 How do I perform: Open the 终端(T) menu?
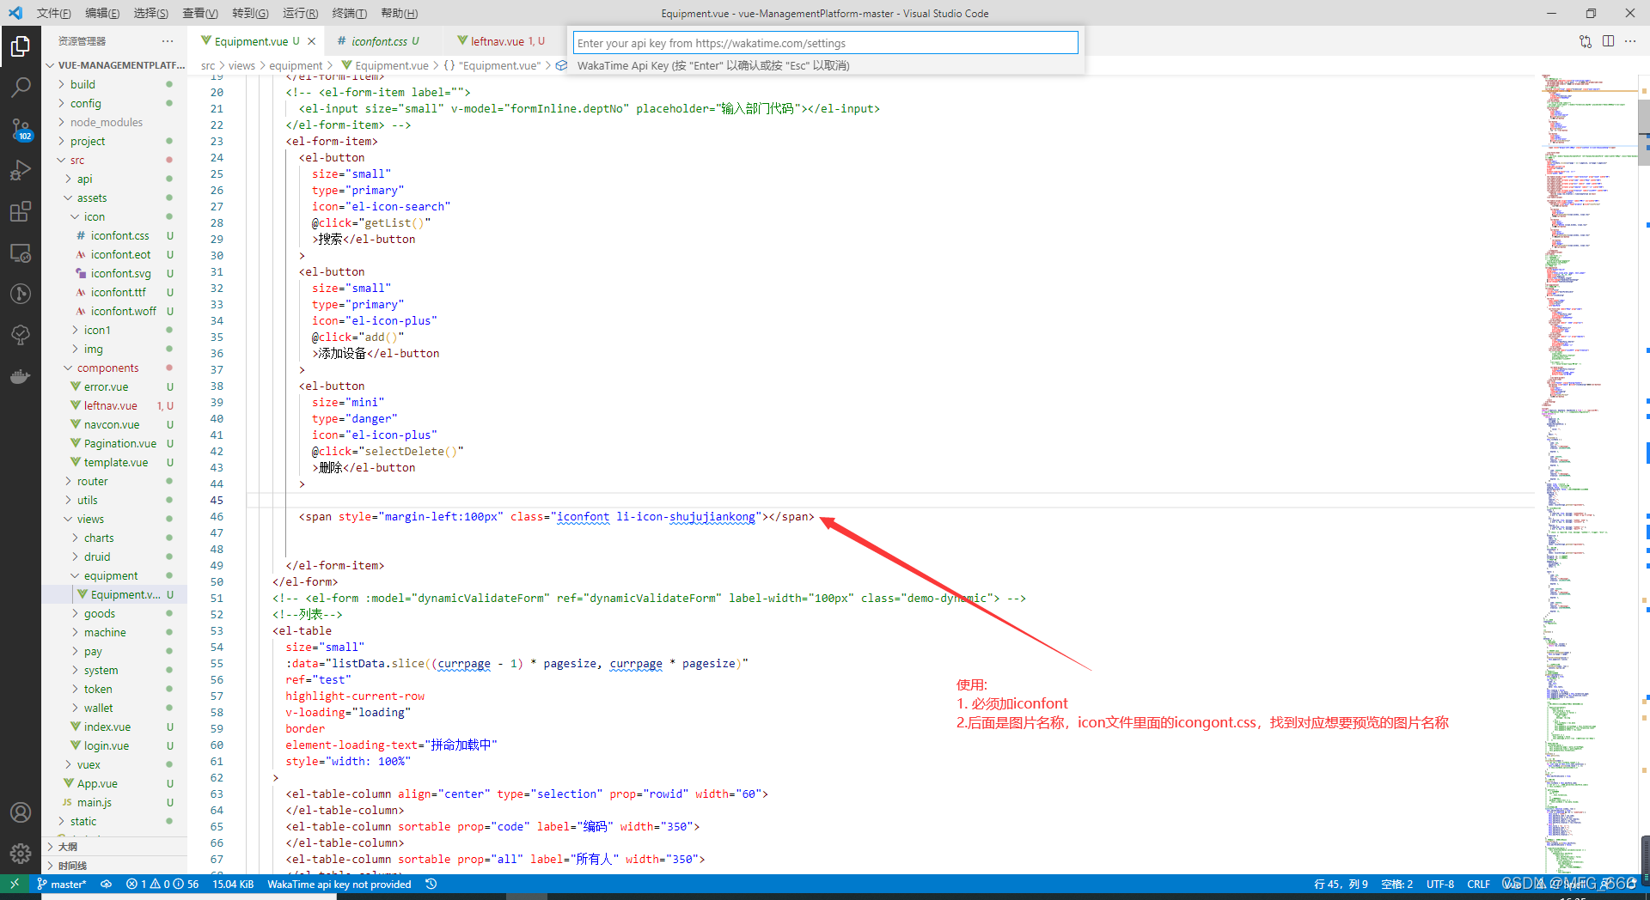pyautogui.click(x=349, y=13)
